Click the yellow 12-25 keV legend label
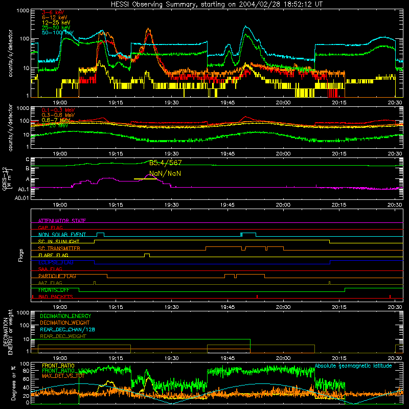This screenshot has height=409, width=409. click(x=56, y=22)
